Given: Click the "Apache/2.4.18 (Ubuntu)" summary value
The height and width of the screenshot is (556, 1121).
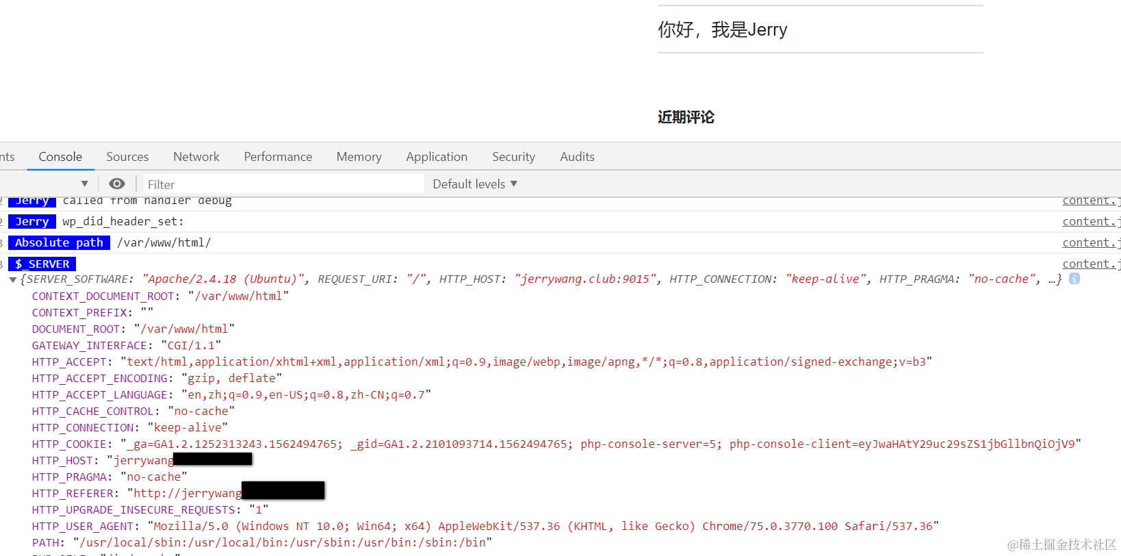Looking at the screenshot, I should (x=224, y=279).
